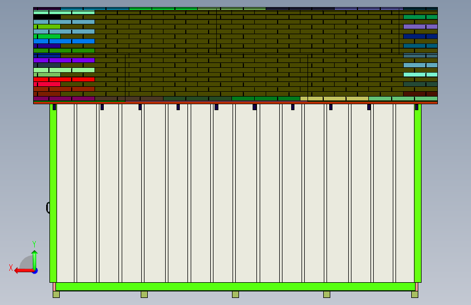Click the blue Z axis dot on triad
The width and height of the screenshot is (471, 305).
coord(35,271)
